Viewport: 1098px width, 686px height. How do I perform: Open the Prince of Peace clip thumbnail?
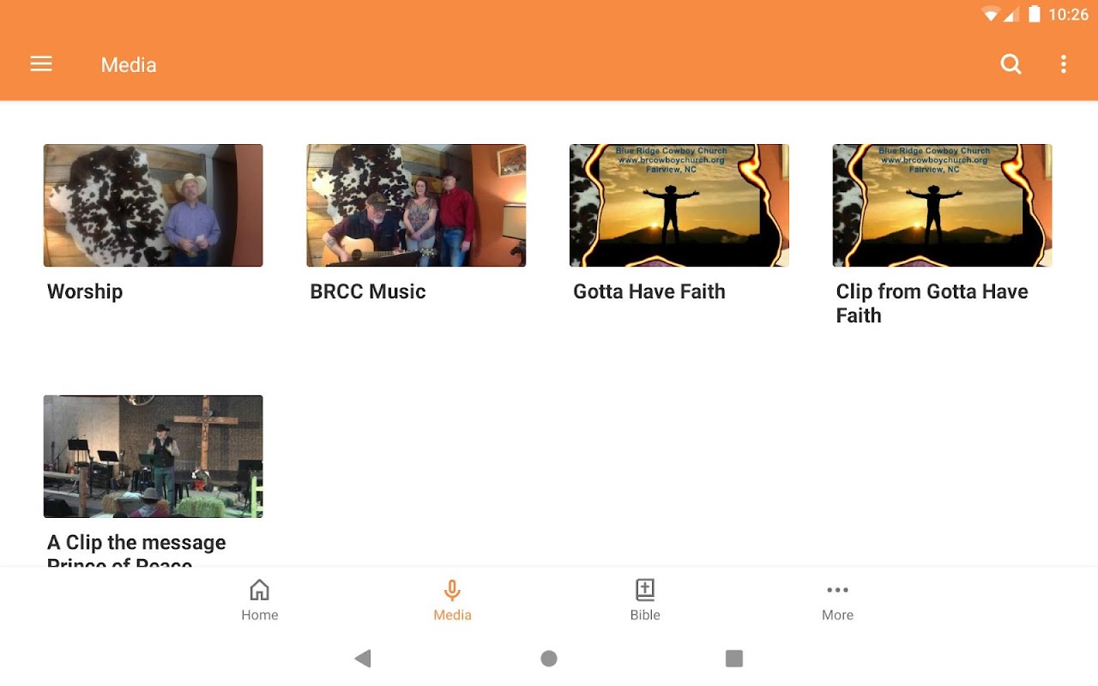pos(154,456)
